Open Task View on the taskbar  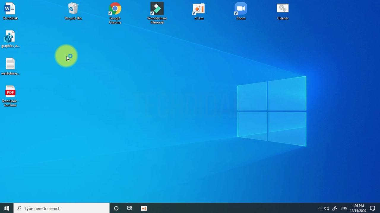(x=130, y=208)
